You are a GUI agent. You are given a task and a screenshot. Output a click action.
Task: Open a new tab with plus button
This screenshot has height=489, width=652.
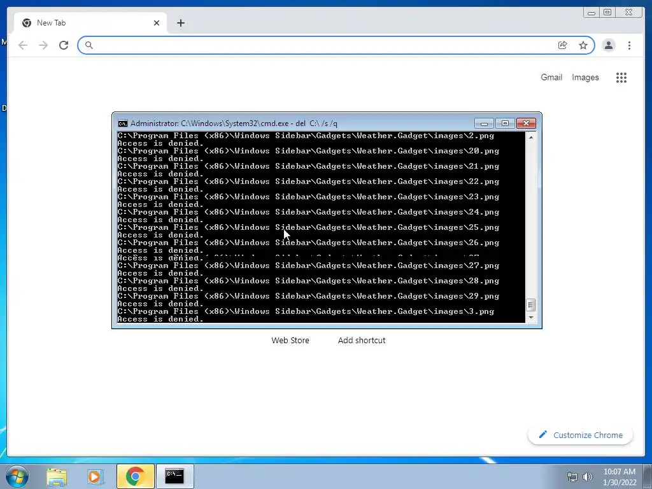click(x=180, y=24)
